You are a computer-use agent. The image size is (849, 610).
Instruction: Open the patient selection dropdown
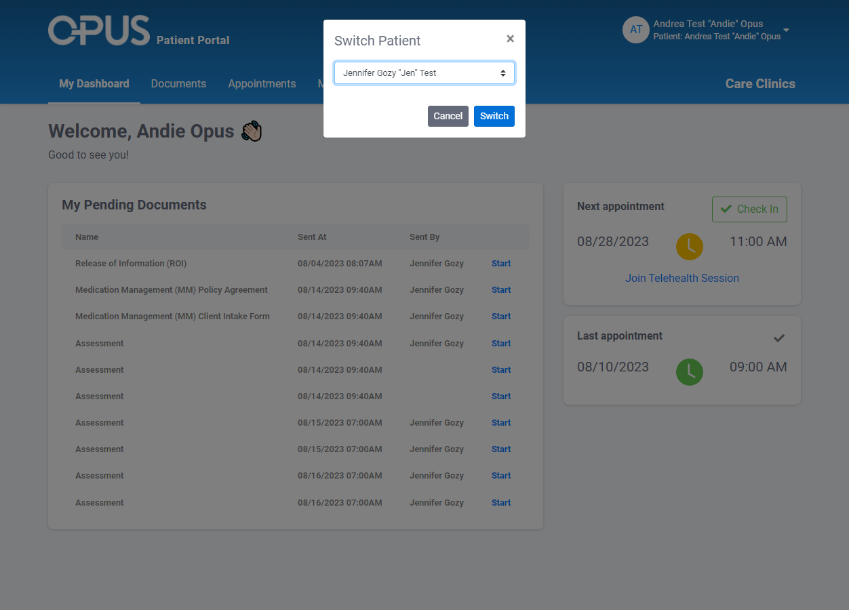424,73
